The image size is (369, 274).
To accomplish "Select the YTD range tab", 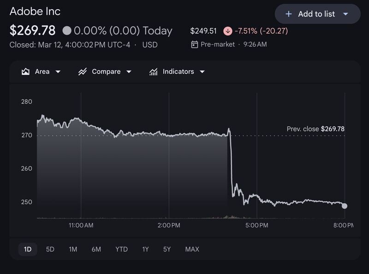I will pyautogui.click(x=121, y=249).
